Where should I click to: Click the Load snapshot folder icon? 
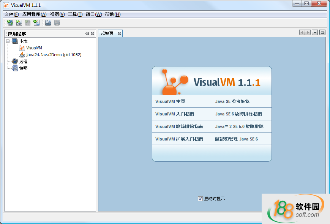(x=48, y=23)
